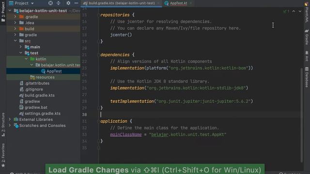Image resolution: width=310 pixels, height=174 pixels.
Task: Collapse the belajar-kotlin-unit-test root node
Action: (10, 11)
